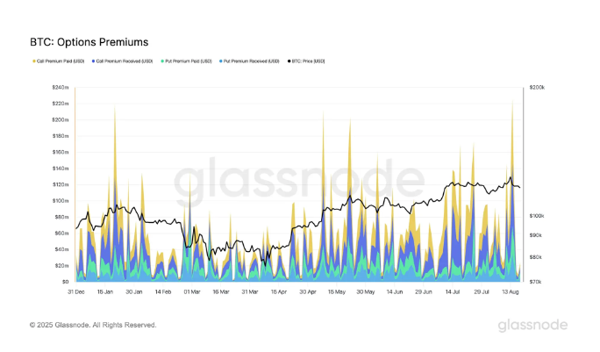Click the "01 Mar" date label
The height and width of the screenshot is (352, 600).
192,291
